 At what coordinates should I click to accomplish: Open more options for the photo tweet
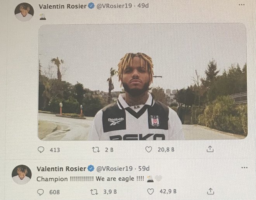(242, 5)
